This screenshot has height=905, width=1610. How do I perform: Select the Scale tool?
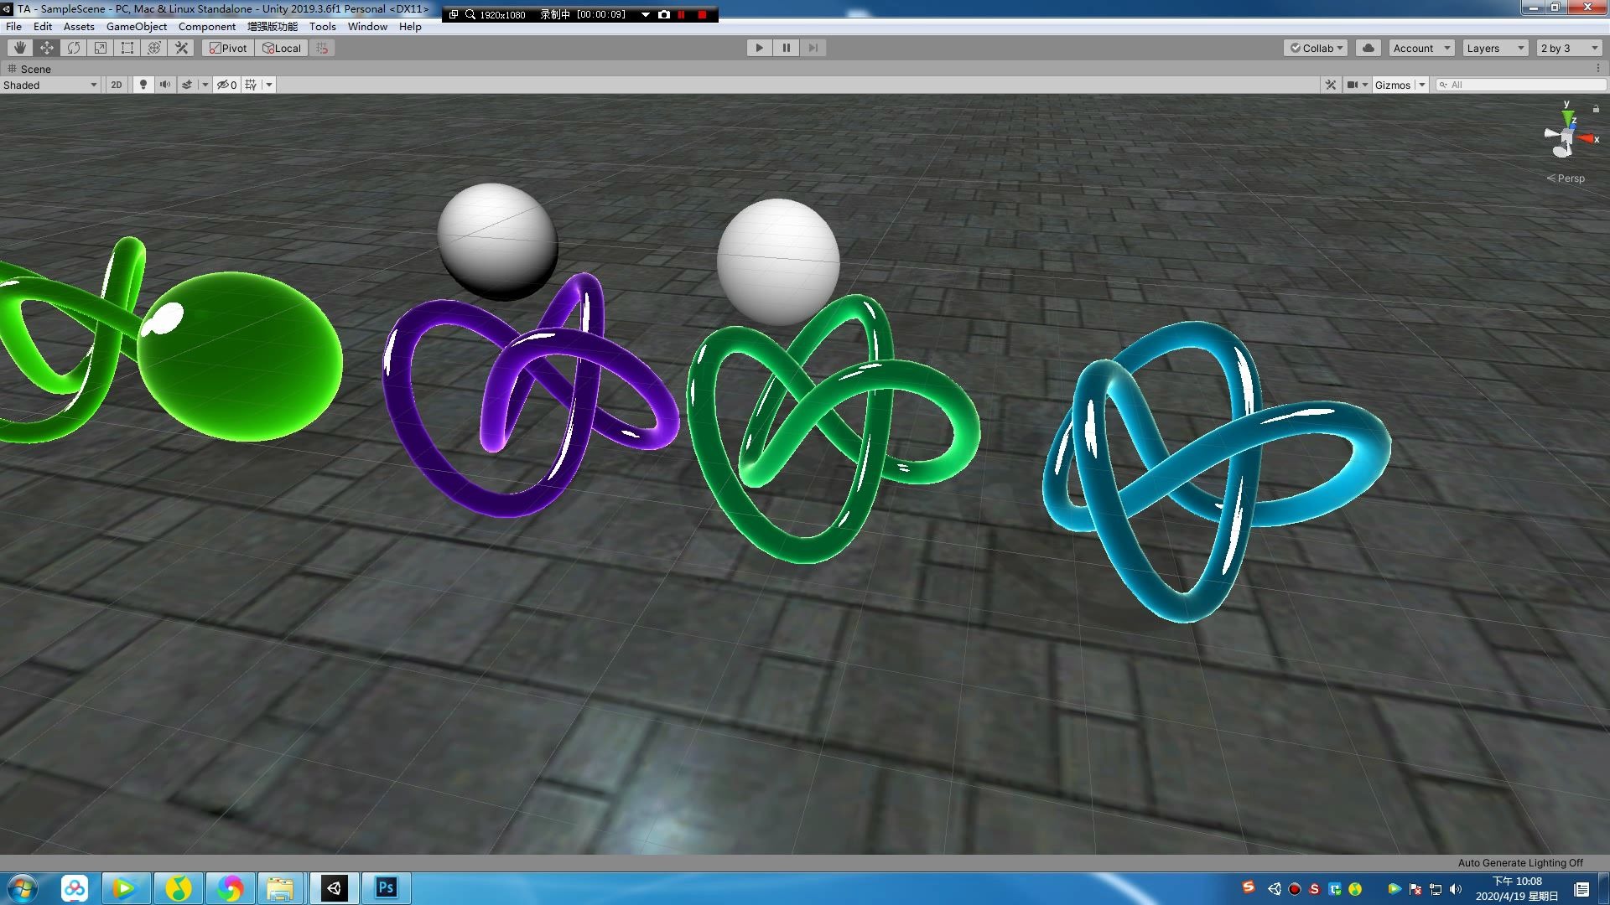(x=100, y=48)
